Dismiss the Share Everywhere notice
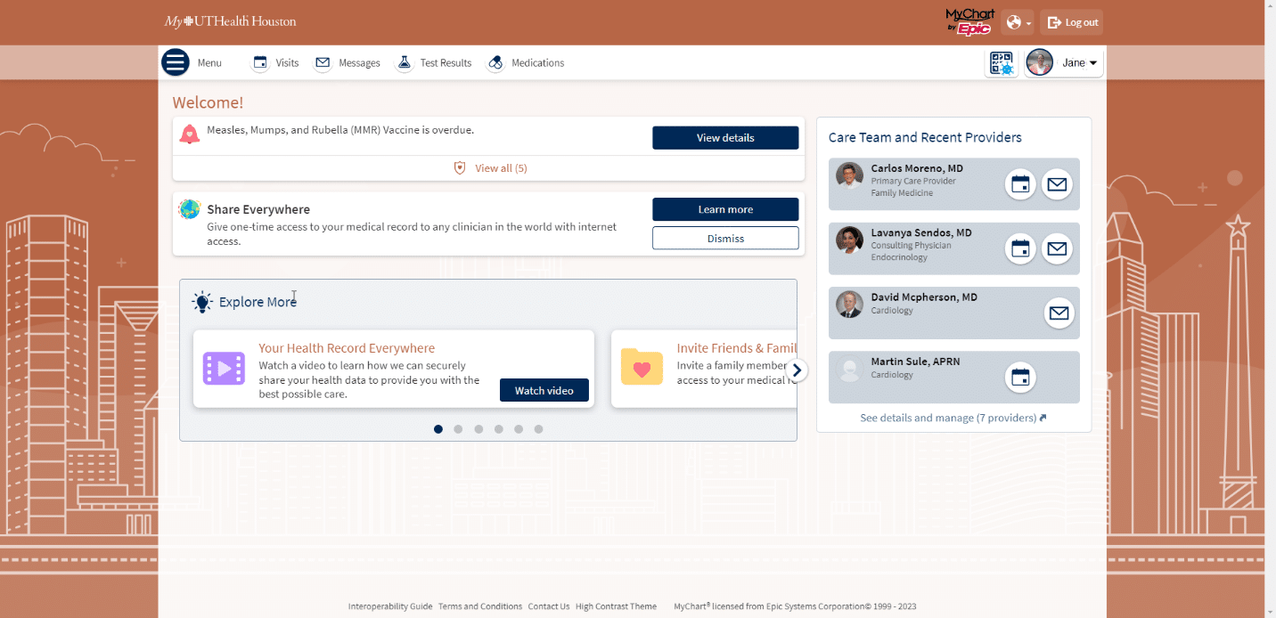 point(725,239)
